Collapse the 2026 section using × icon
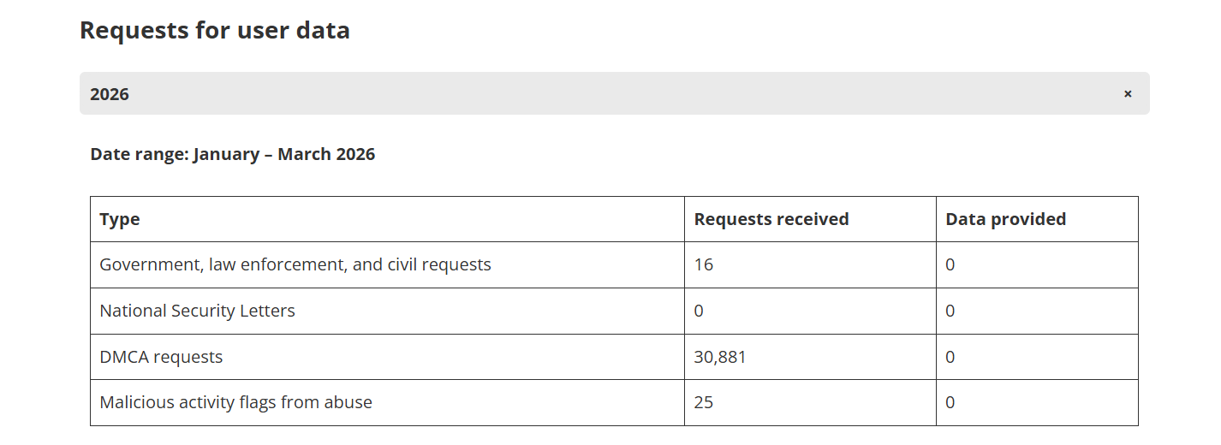The width and height of the screenshot is (1221, 445). (x=1128, y=94)
